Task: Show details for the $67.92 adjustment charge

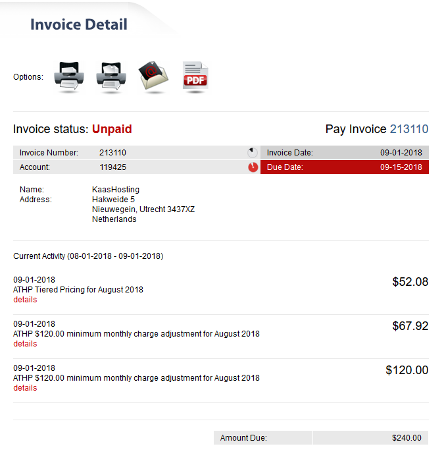Action: click(x=25, y=344)
